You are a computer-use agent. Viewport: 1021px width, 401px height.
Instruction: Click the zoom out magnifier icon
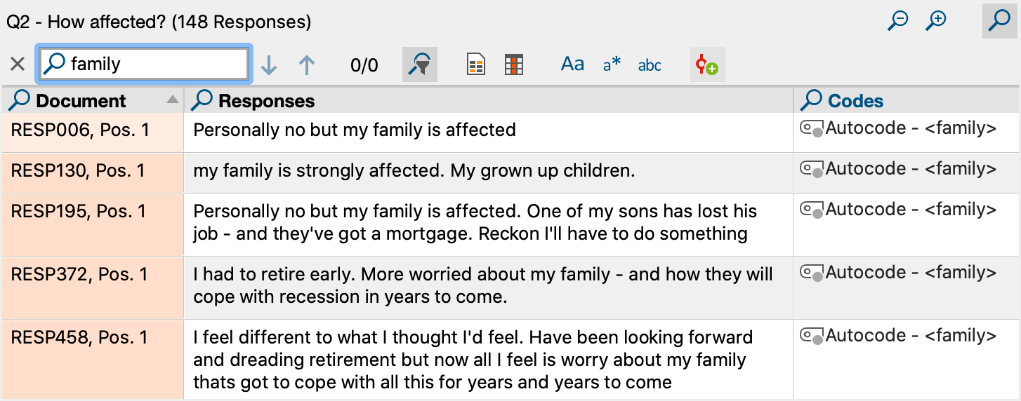[x=897, y=21]
